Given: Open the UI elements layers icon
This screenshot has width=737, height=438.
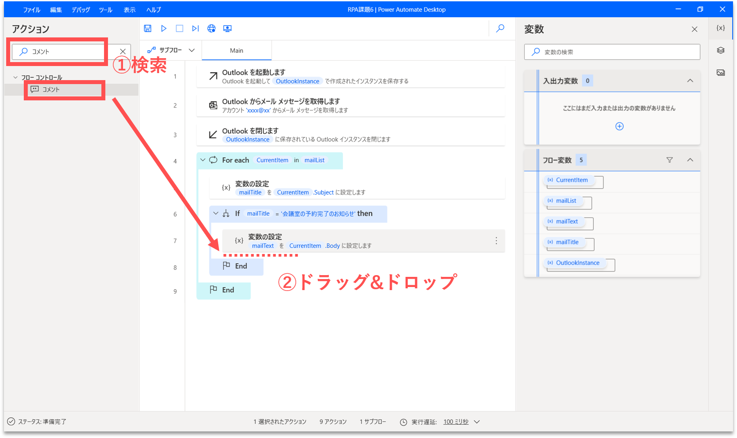Looking at the screenshot, I should pyautogui.click(x=721, y=51).
